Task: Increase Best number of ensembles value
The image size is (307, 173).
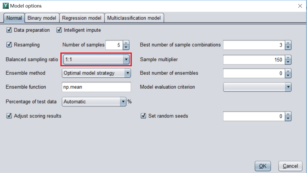Action: pos(288,71)
